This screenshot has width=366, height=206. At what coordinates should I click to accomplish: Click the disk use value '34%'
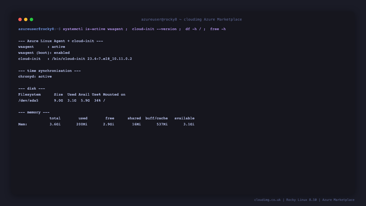click(98, 100)
